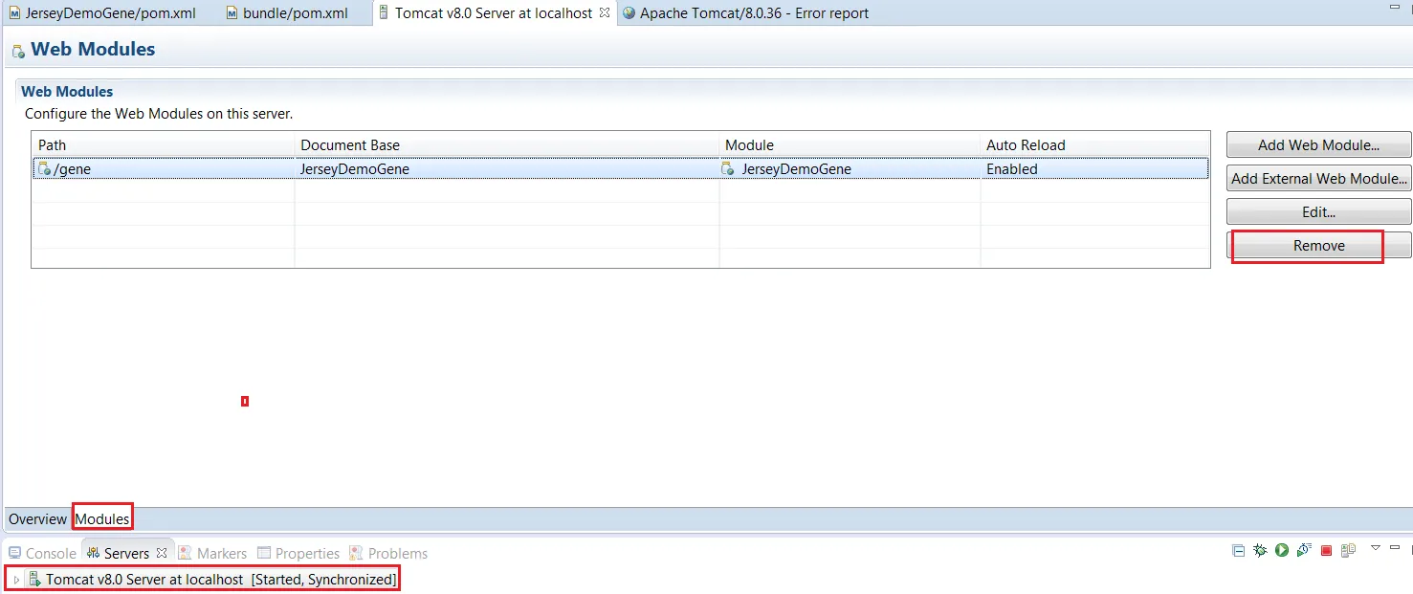The height and width of the screenshot is (594, 1413).
Task: Click the web module icon beside /gene
Action: coord(43,168)
